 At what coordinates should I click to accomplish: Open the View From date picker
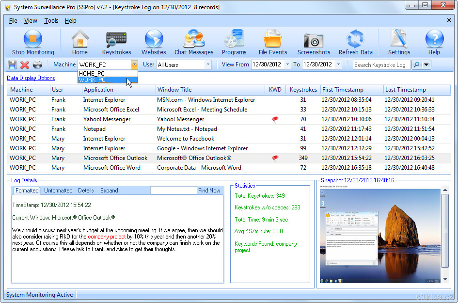pyautogui.click(x=287, y=64)
